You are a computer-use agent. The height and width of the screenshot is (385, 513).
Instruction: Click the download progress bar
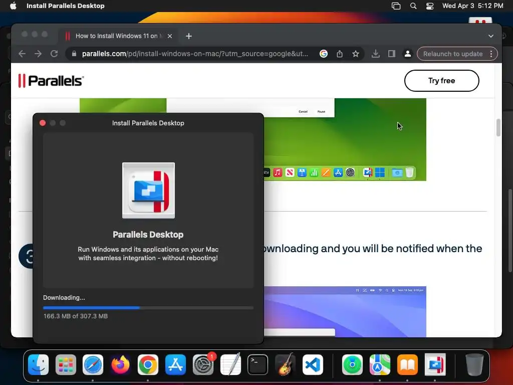point(148,308)
